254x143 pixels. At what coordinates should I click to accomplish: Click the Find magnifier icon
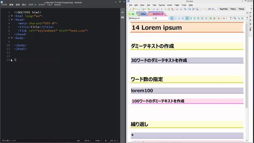tap(201, 9)
